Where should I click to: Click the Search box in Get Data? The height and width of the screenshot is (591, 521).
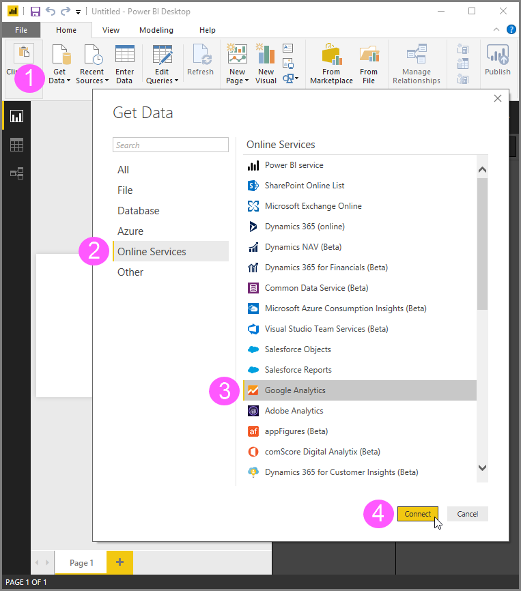click(171, 145)
